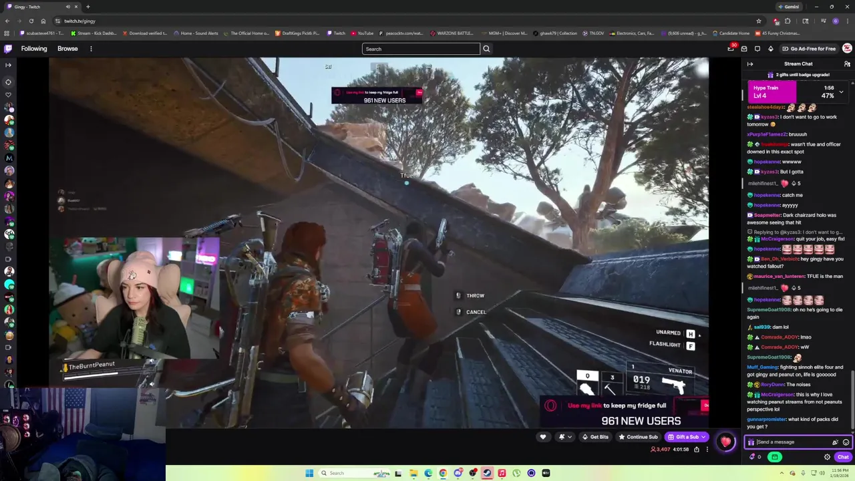Expand the left sidebar channel list
Viewport: 855px width, 481px height.
[8, 65]
